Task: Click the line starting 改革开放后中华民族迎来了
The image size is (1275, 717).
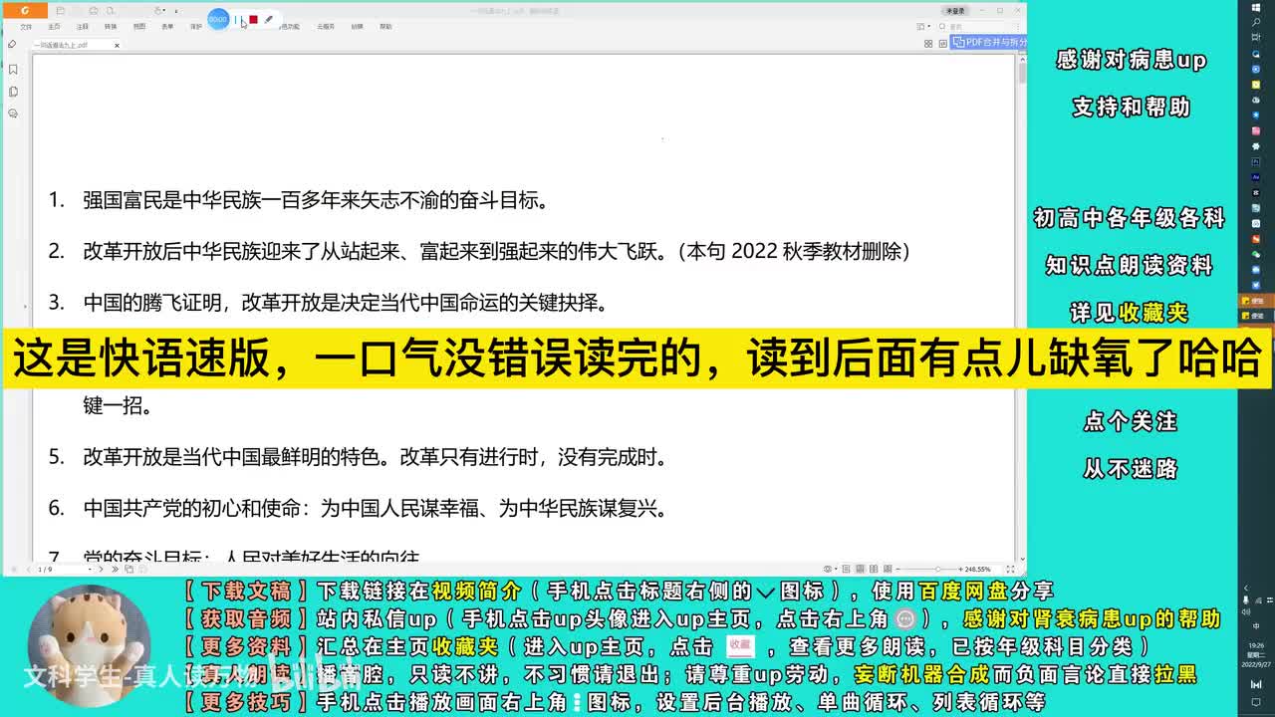Action: coord(496,251)
